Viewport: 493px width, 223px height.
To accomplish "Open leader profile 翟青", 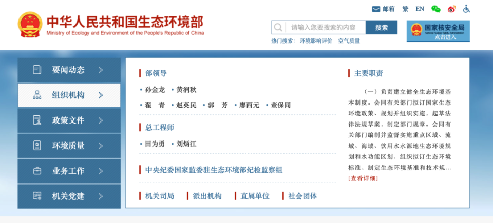I will click(155, 105).
